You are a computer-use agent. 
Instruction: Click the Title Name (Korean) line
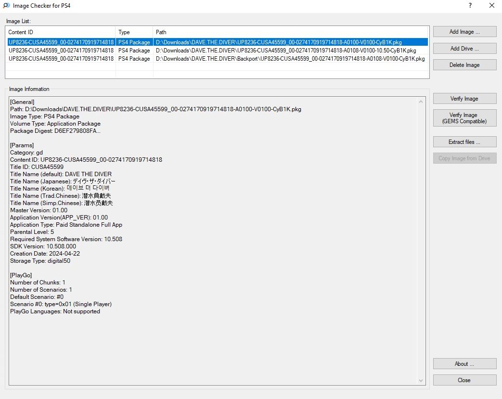(60, 188)
